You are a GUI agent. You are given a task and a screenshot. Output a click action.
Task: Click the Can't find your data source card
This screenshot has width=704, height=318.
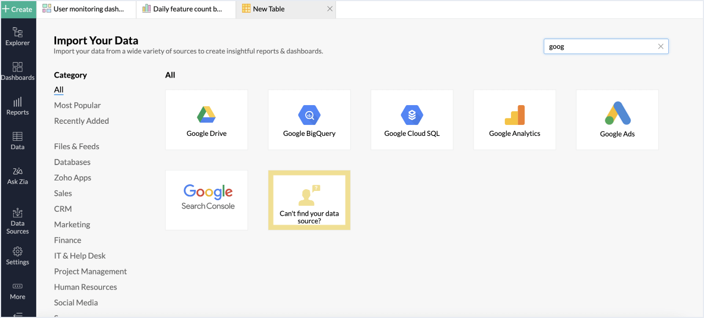[309, 200]
